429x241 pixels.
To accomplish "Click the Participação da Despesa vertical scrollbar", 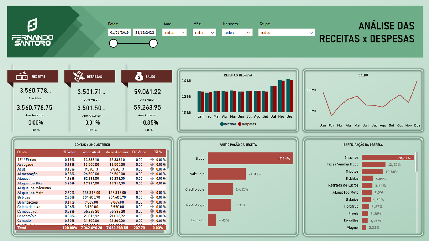I will click(417, 162).
